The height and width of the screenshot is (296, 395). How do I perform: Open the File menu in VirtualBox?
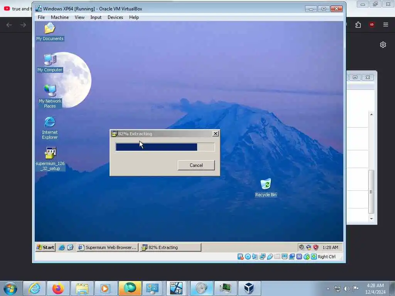41,17
